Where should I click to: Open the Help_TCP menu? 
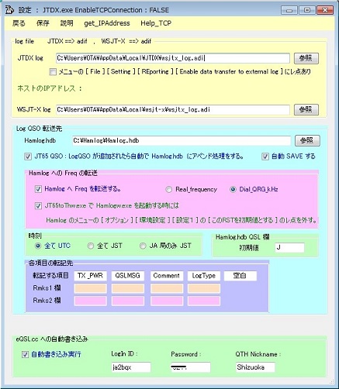click(156, 23)
